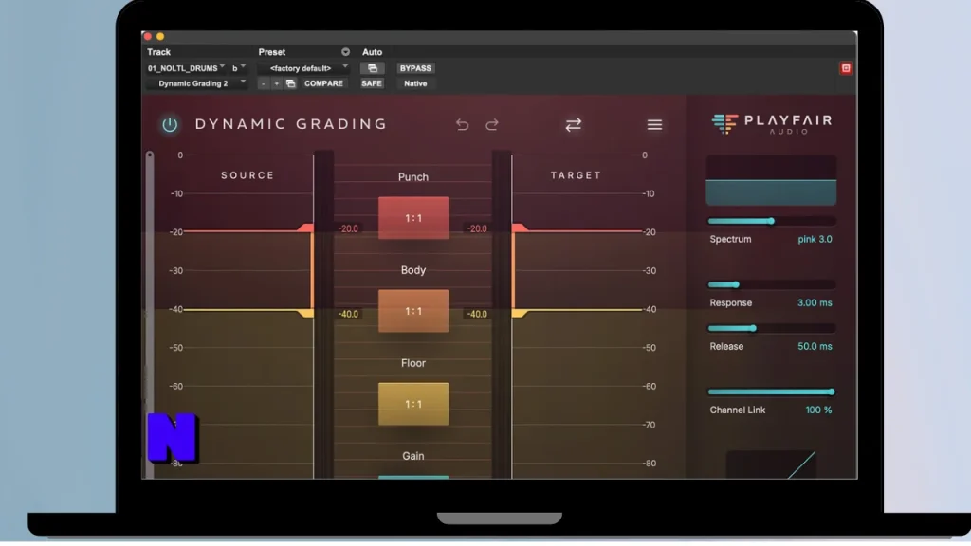Click the input level meter knob on the left edge
971x546 pixels.
point(149,155)
